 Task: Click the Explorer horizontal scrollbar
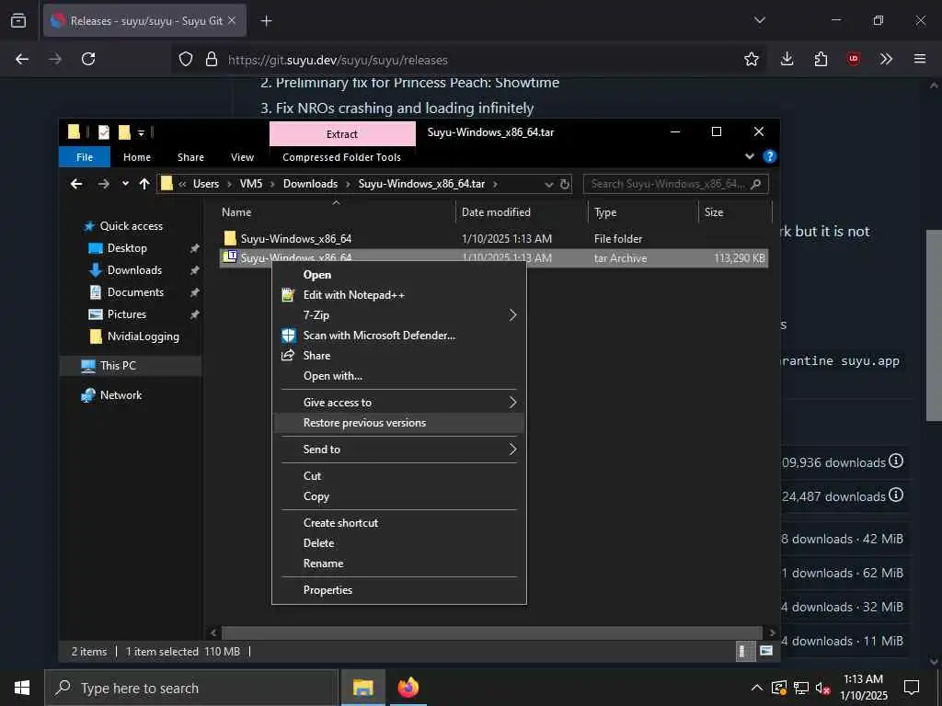[491, 632]
